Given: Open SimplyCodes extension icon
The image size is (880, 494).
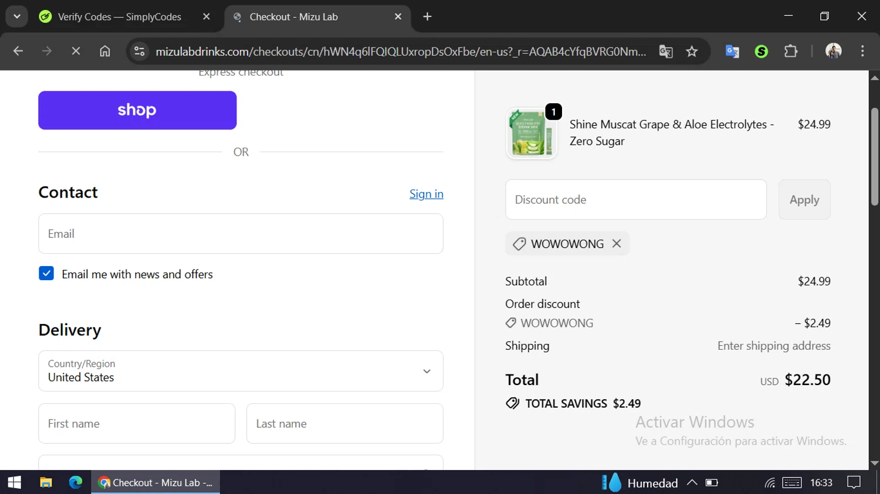Looking at the screenshot, I should click(761, 52).
